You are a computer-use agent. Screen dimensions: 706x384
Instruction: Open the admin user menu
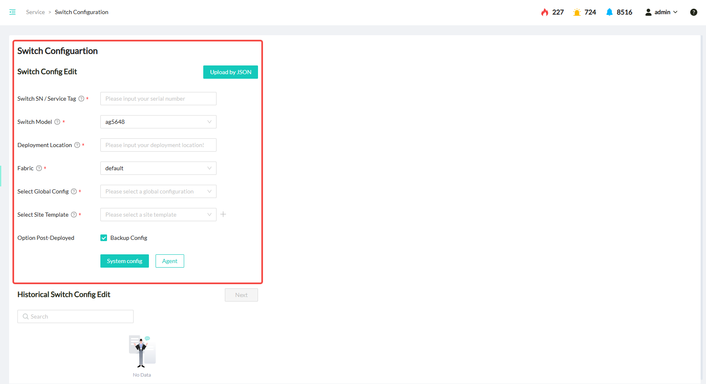point(662,12)
